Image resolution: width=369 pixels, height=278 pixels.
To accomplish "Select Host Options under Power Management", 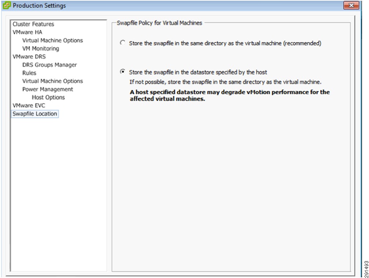I will [x=48, y=97].
